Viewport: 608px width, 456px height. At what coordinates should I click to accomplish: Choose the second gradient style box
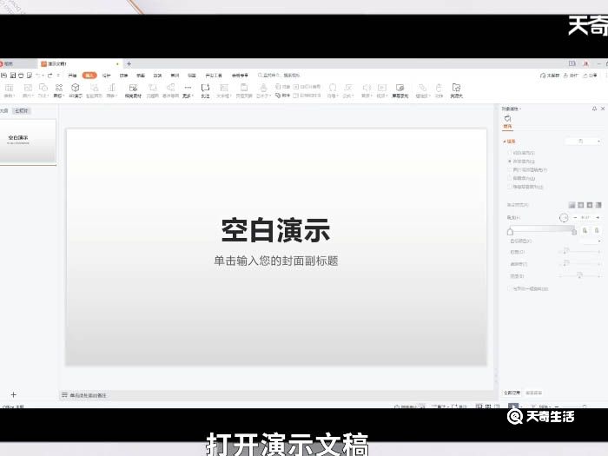580,205
